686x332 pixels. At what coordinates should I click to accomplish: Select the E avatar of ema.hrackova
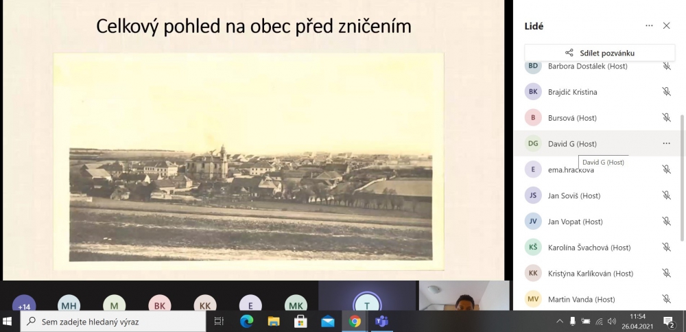(533, 169)
